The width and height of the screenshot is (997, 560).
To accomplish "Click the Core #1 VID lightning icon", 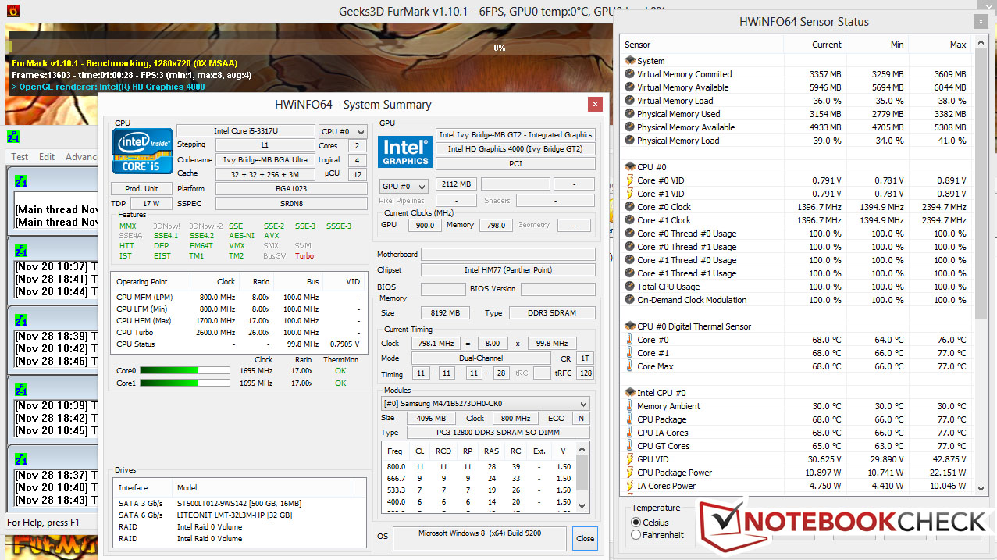I will click(x=630, y=194).
